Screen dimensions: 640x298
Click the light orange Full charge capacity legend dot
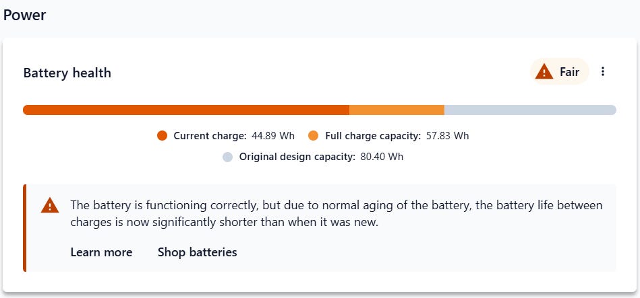[x=314, y=136]
